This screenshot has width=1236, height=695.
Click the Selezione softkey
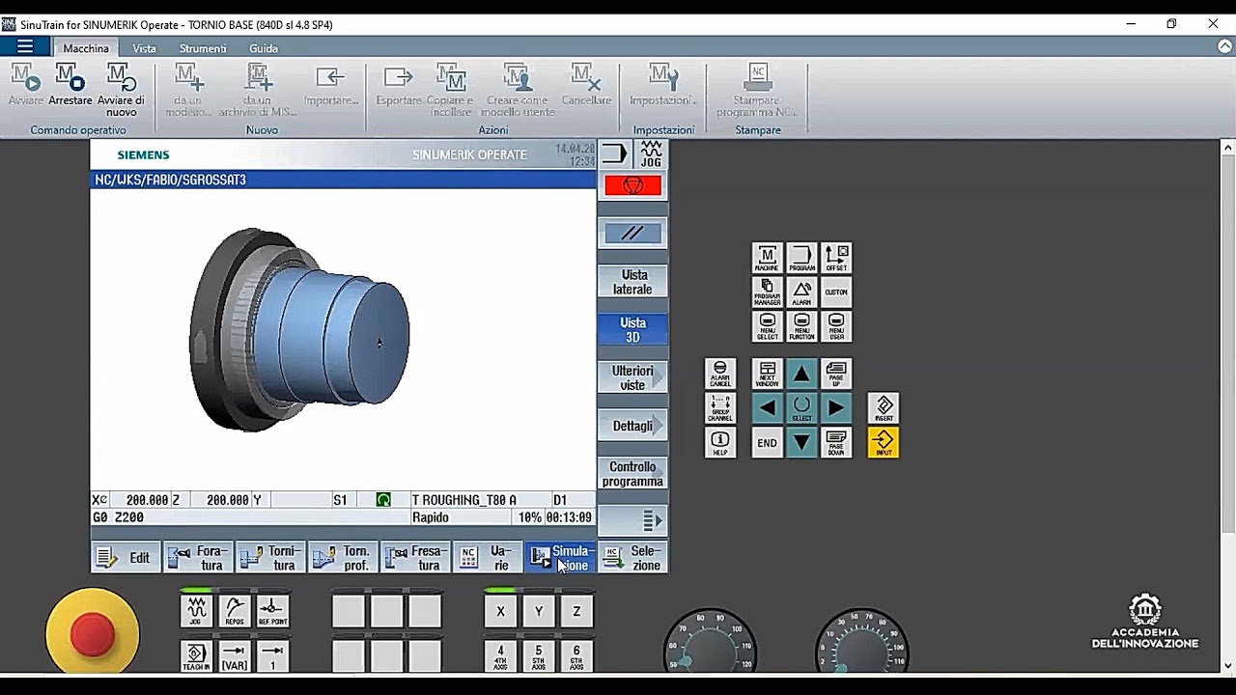[632, 557]
